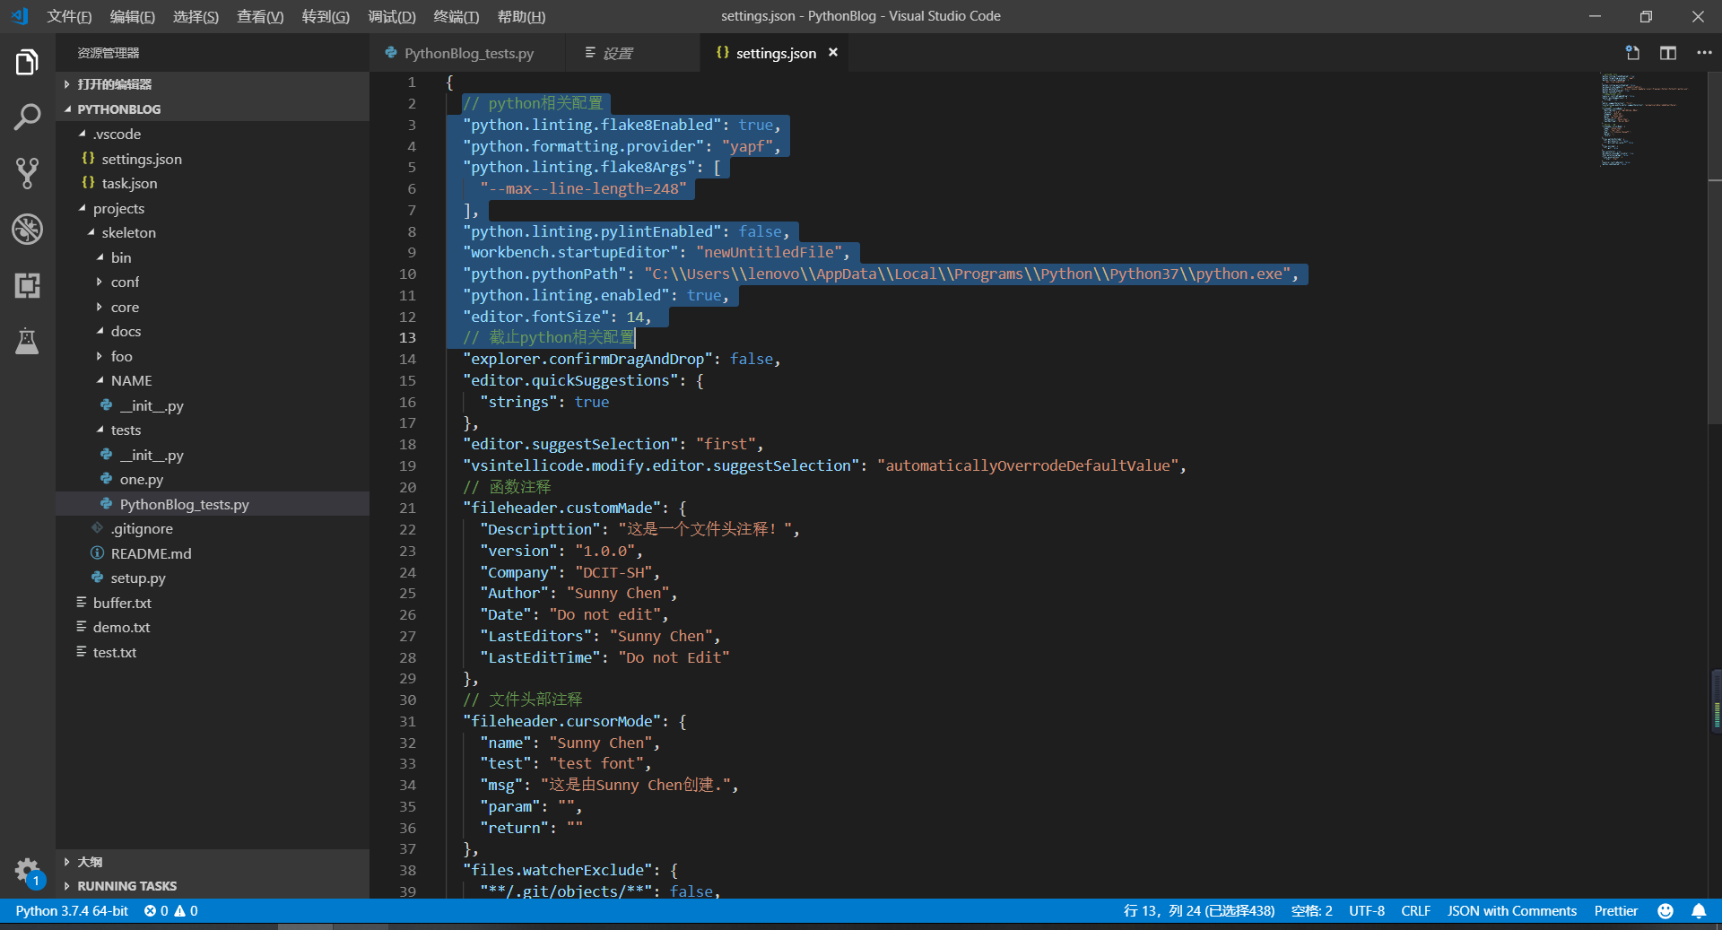1722x930 pixels.
Task: Open .gitignore file
Action: [213, 528]
